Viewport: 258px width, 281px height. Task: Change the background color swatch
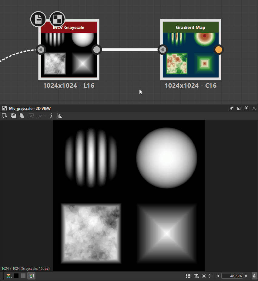click(16, 276)
